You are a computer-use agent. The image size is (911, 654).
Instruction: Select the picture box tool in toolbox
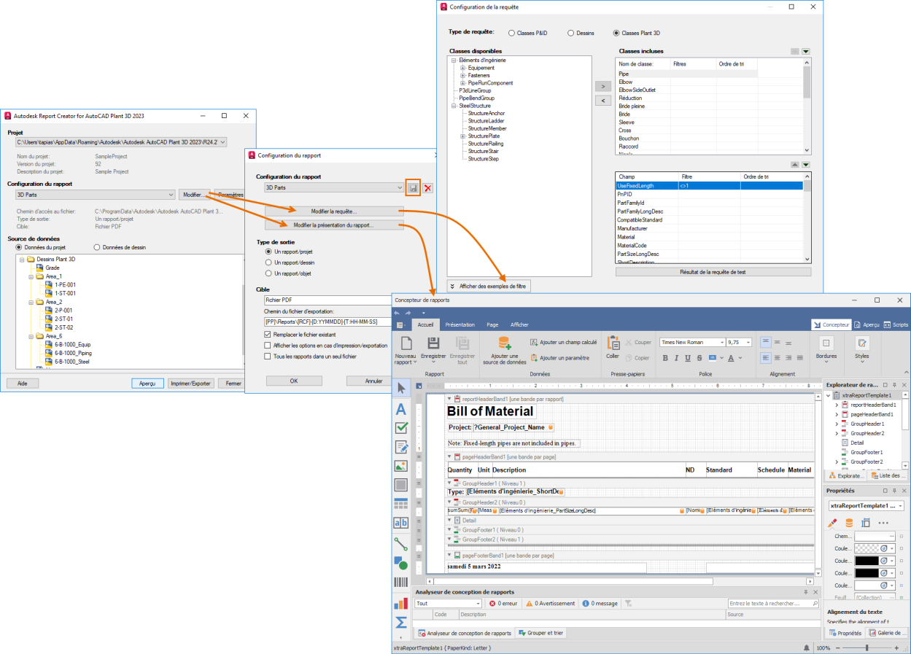400,466
